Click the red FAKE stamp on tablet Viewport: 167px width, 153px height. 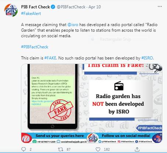(x=60, y=110)
